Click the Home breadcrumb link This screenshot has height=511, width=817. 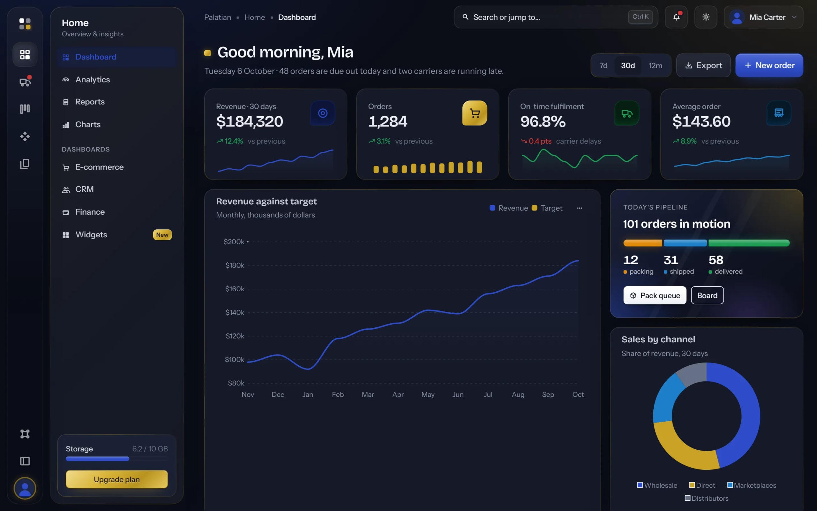pos(255,17)
